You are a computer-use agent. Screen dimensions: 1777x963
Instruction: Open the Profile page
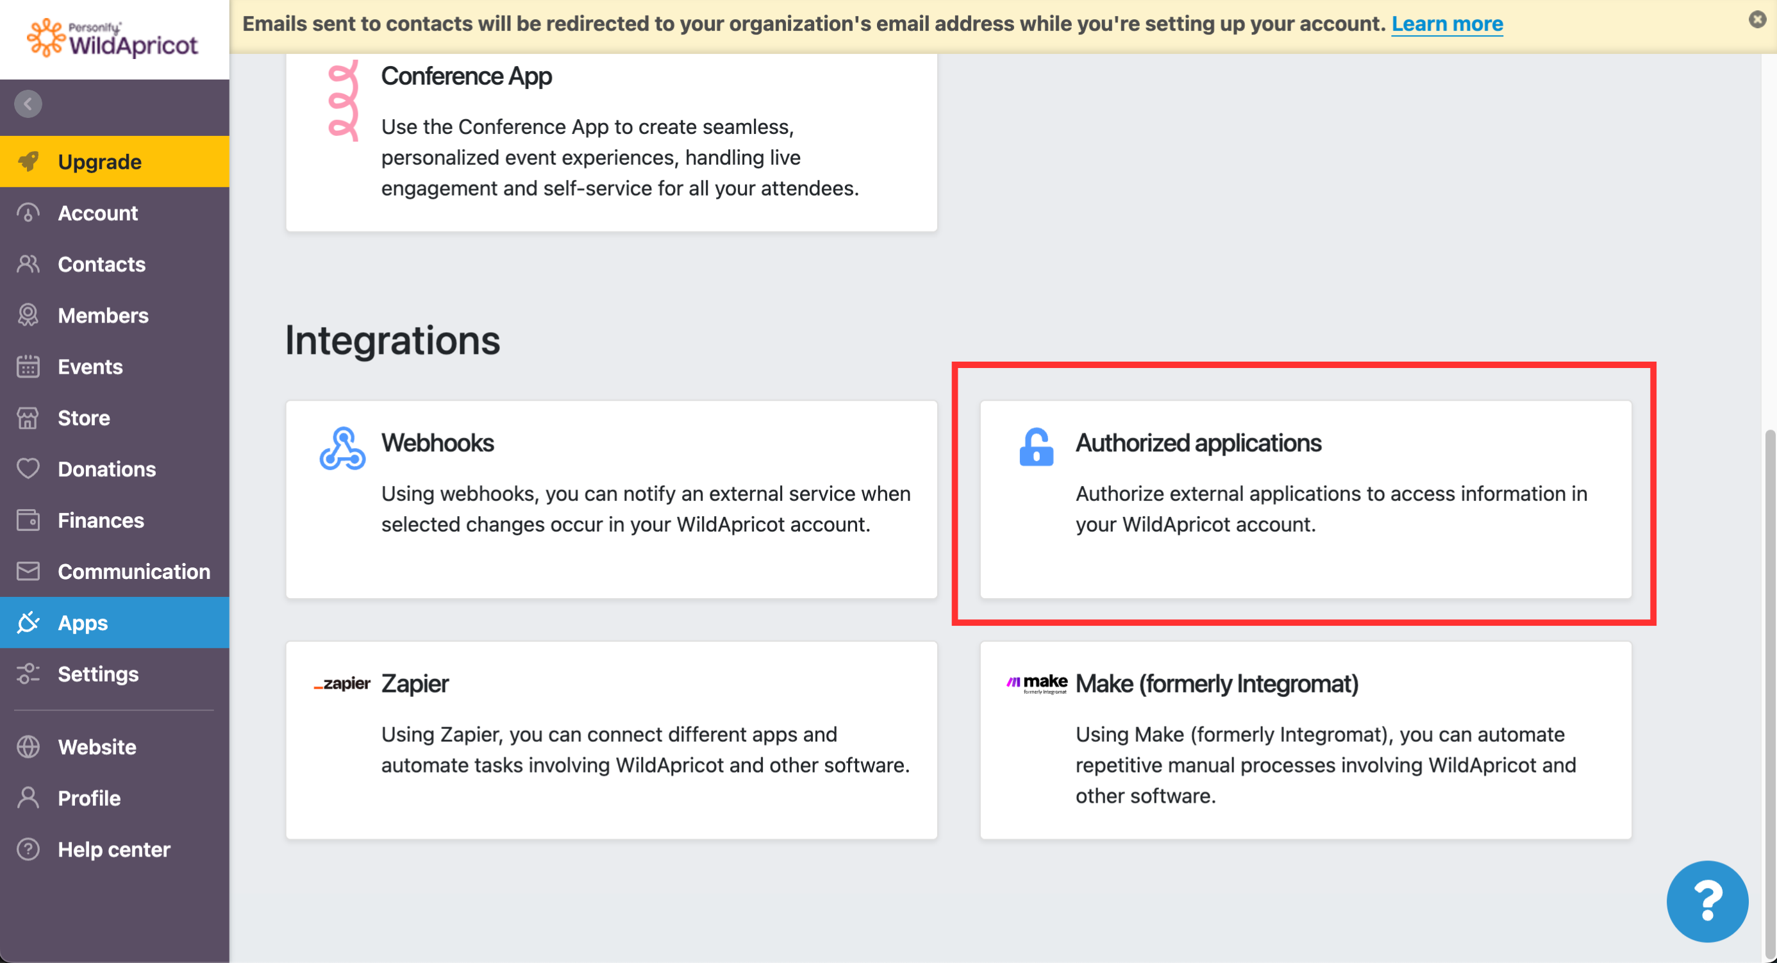[89, 798]
